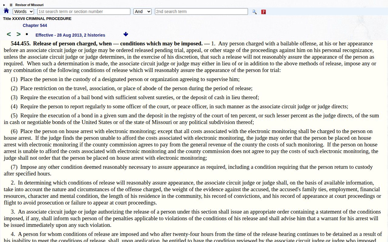388x242 pixels.
Task: Go to next section with right chevron
Action: [x=18, y=34]
